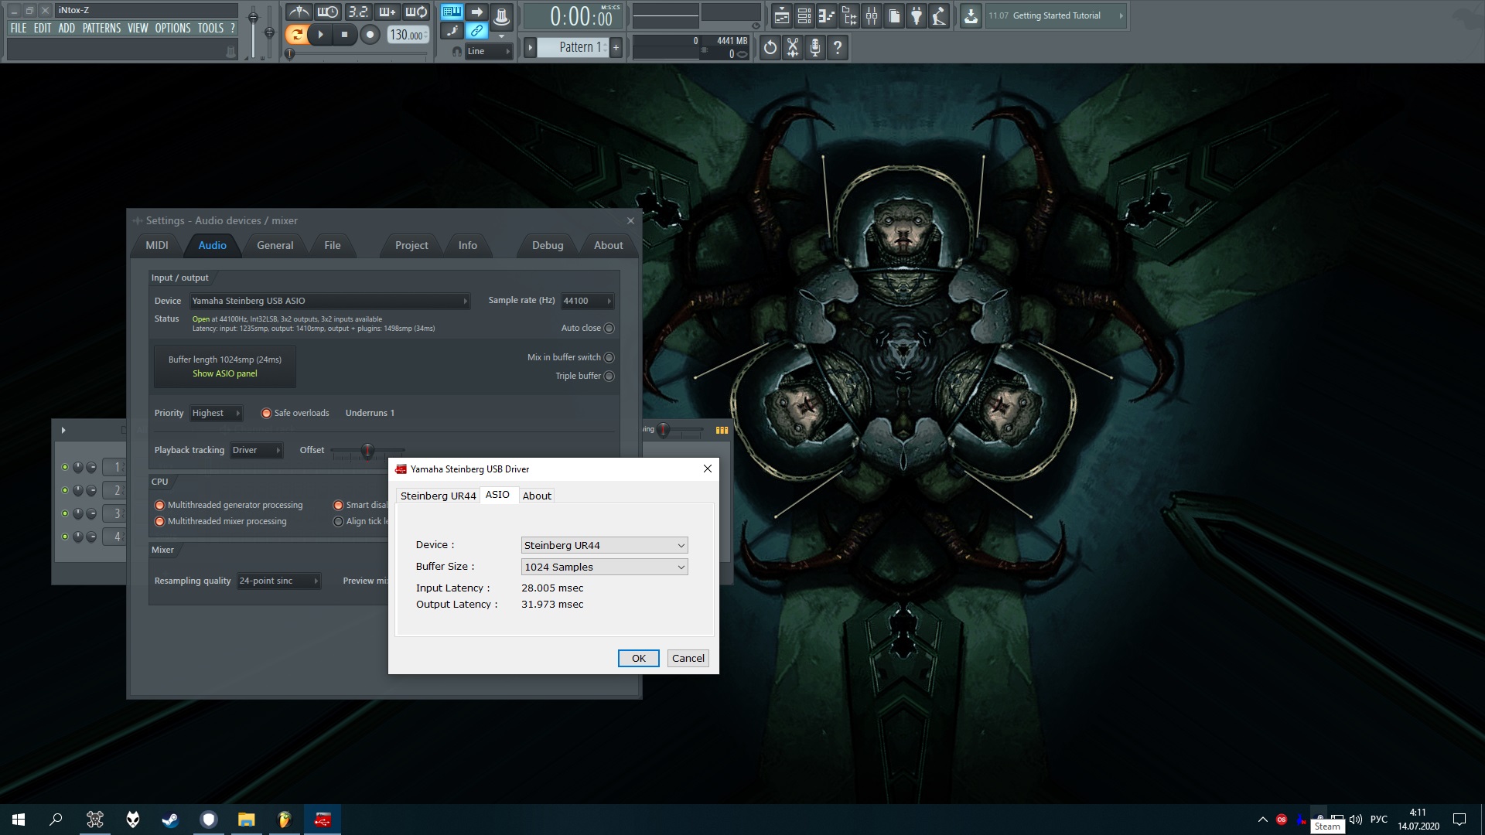The height and width of the screenshot is (835, 1485).
Task: Click the main volume slider
Action: click(253, 31)
